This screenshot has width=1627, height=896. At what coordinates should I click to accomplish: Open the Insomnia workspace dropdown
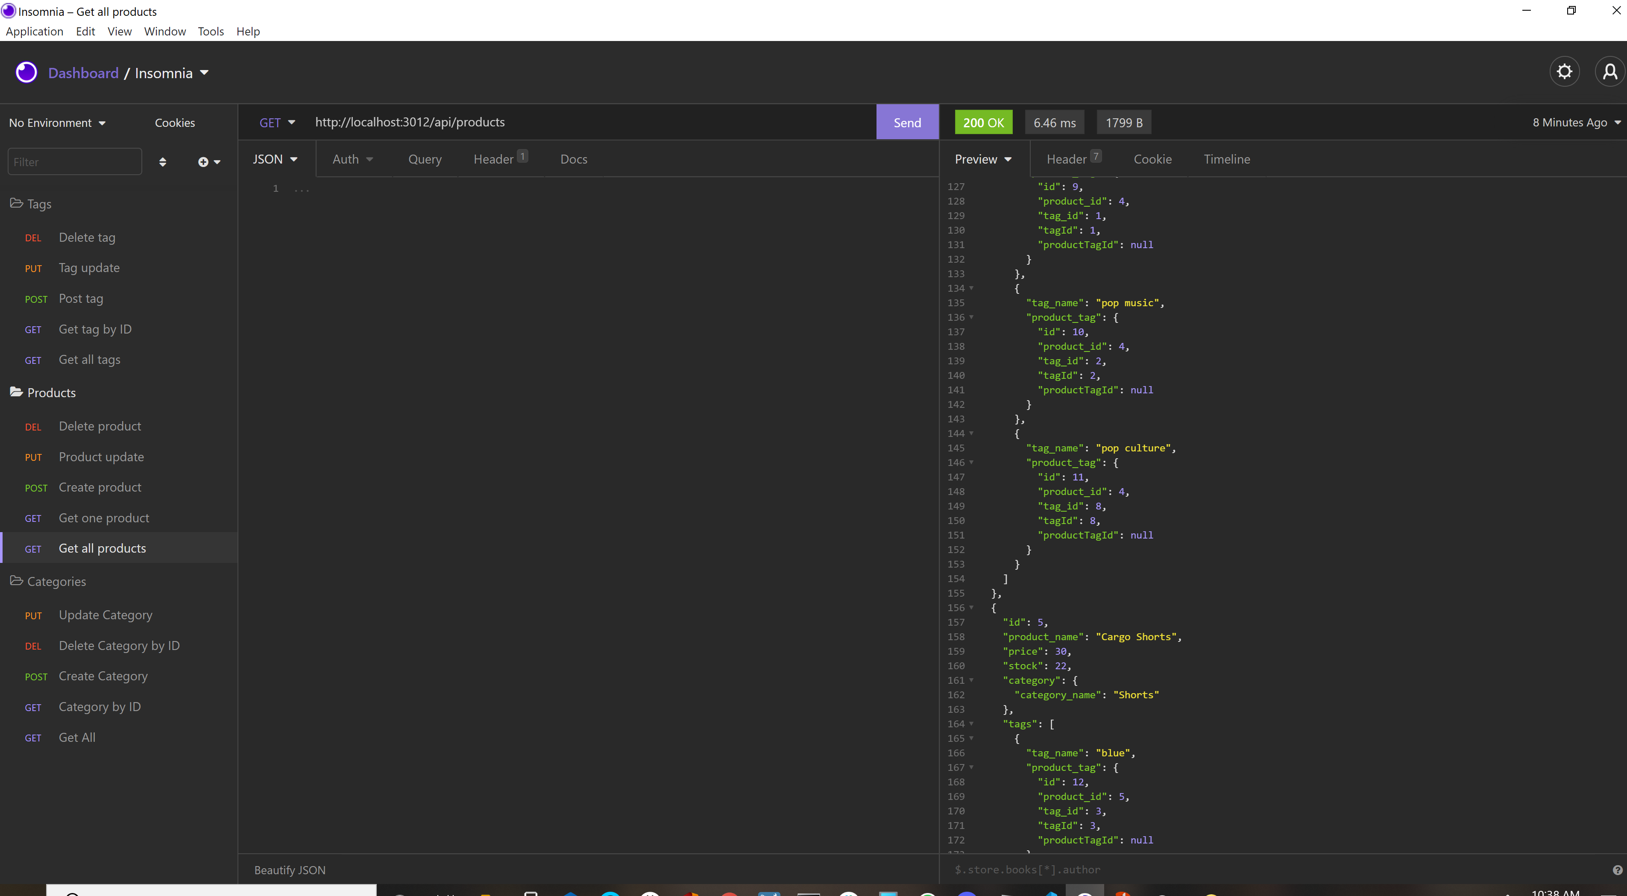pos(172,73)
